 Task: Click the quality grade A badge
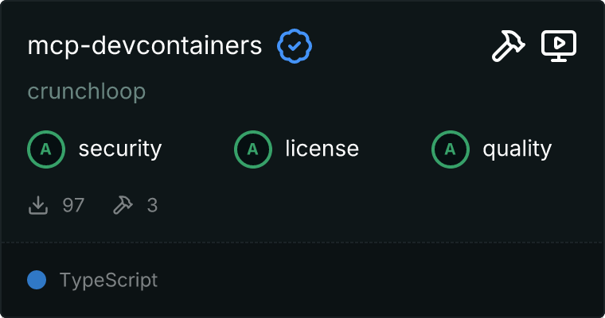(x=451, y=149)
